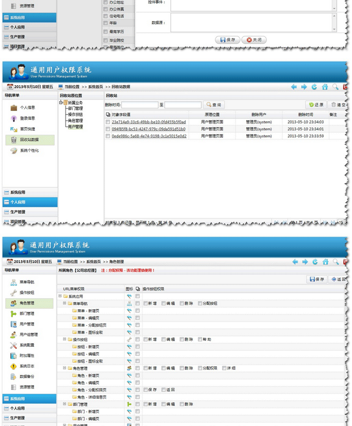Check 详细 permission in 角色管理 row

(x=224, y=368)
